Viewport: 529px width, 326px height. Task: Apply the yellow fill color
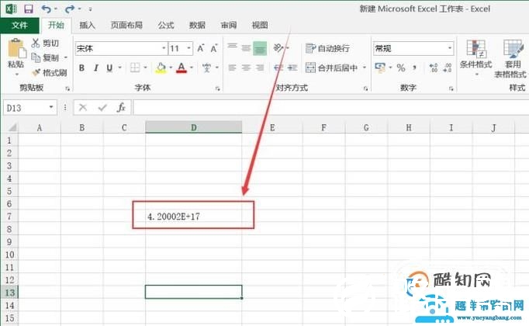click(161, 68)
